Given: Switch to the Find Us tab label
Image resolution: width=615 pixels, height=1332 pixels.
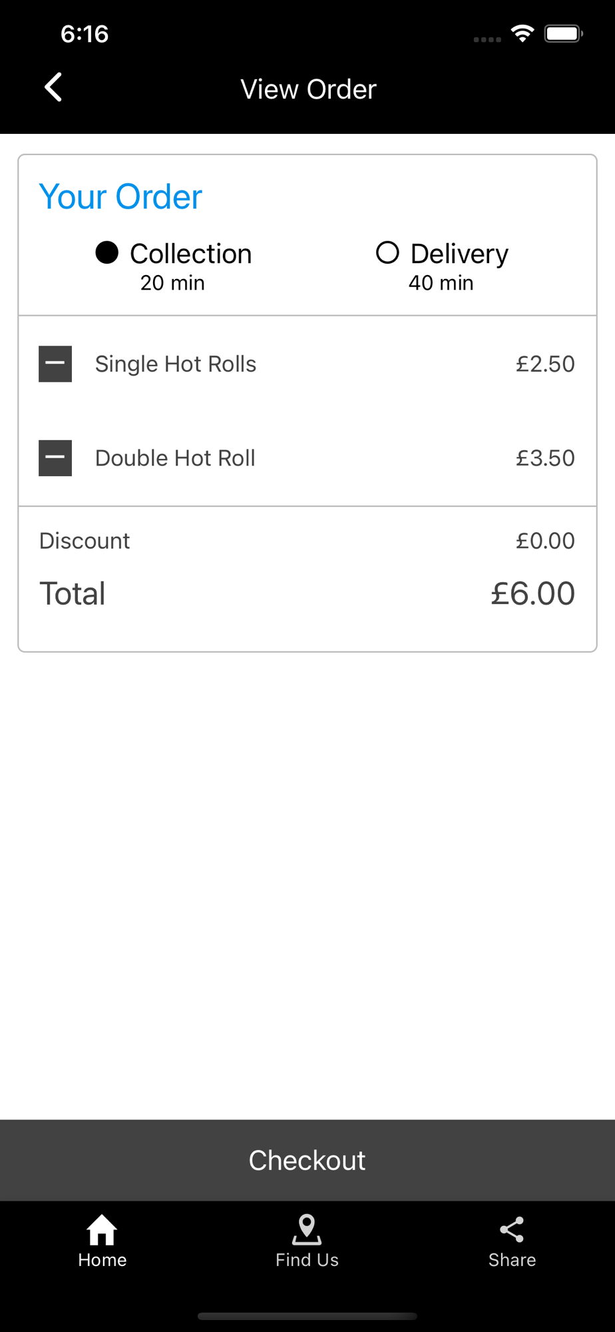Looking at the screenshot, I should click(x=307, y=1259).
